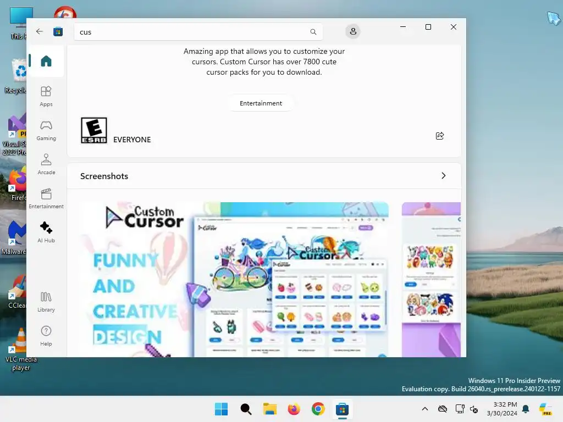Click the EVERYONE rating text
The width and height of the screenshot is (563, 422).
[x=132, y=140]
